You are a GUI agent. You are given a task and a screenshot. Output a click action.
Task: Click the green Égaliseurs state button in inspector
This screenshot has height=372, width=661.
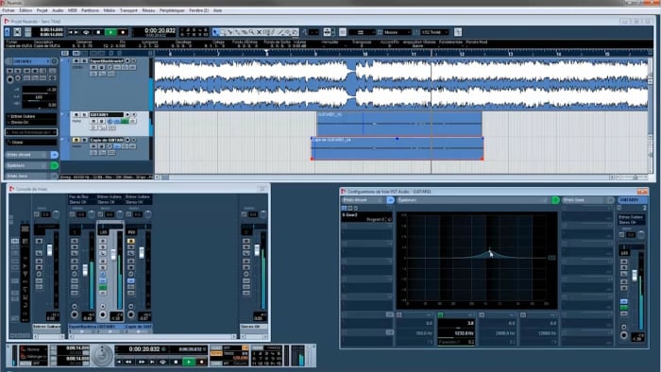pyautogui.click(x=55, y=165)
